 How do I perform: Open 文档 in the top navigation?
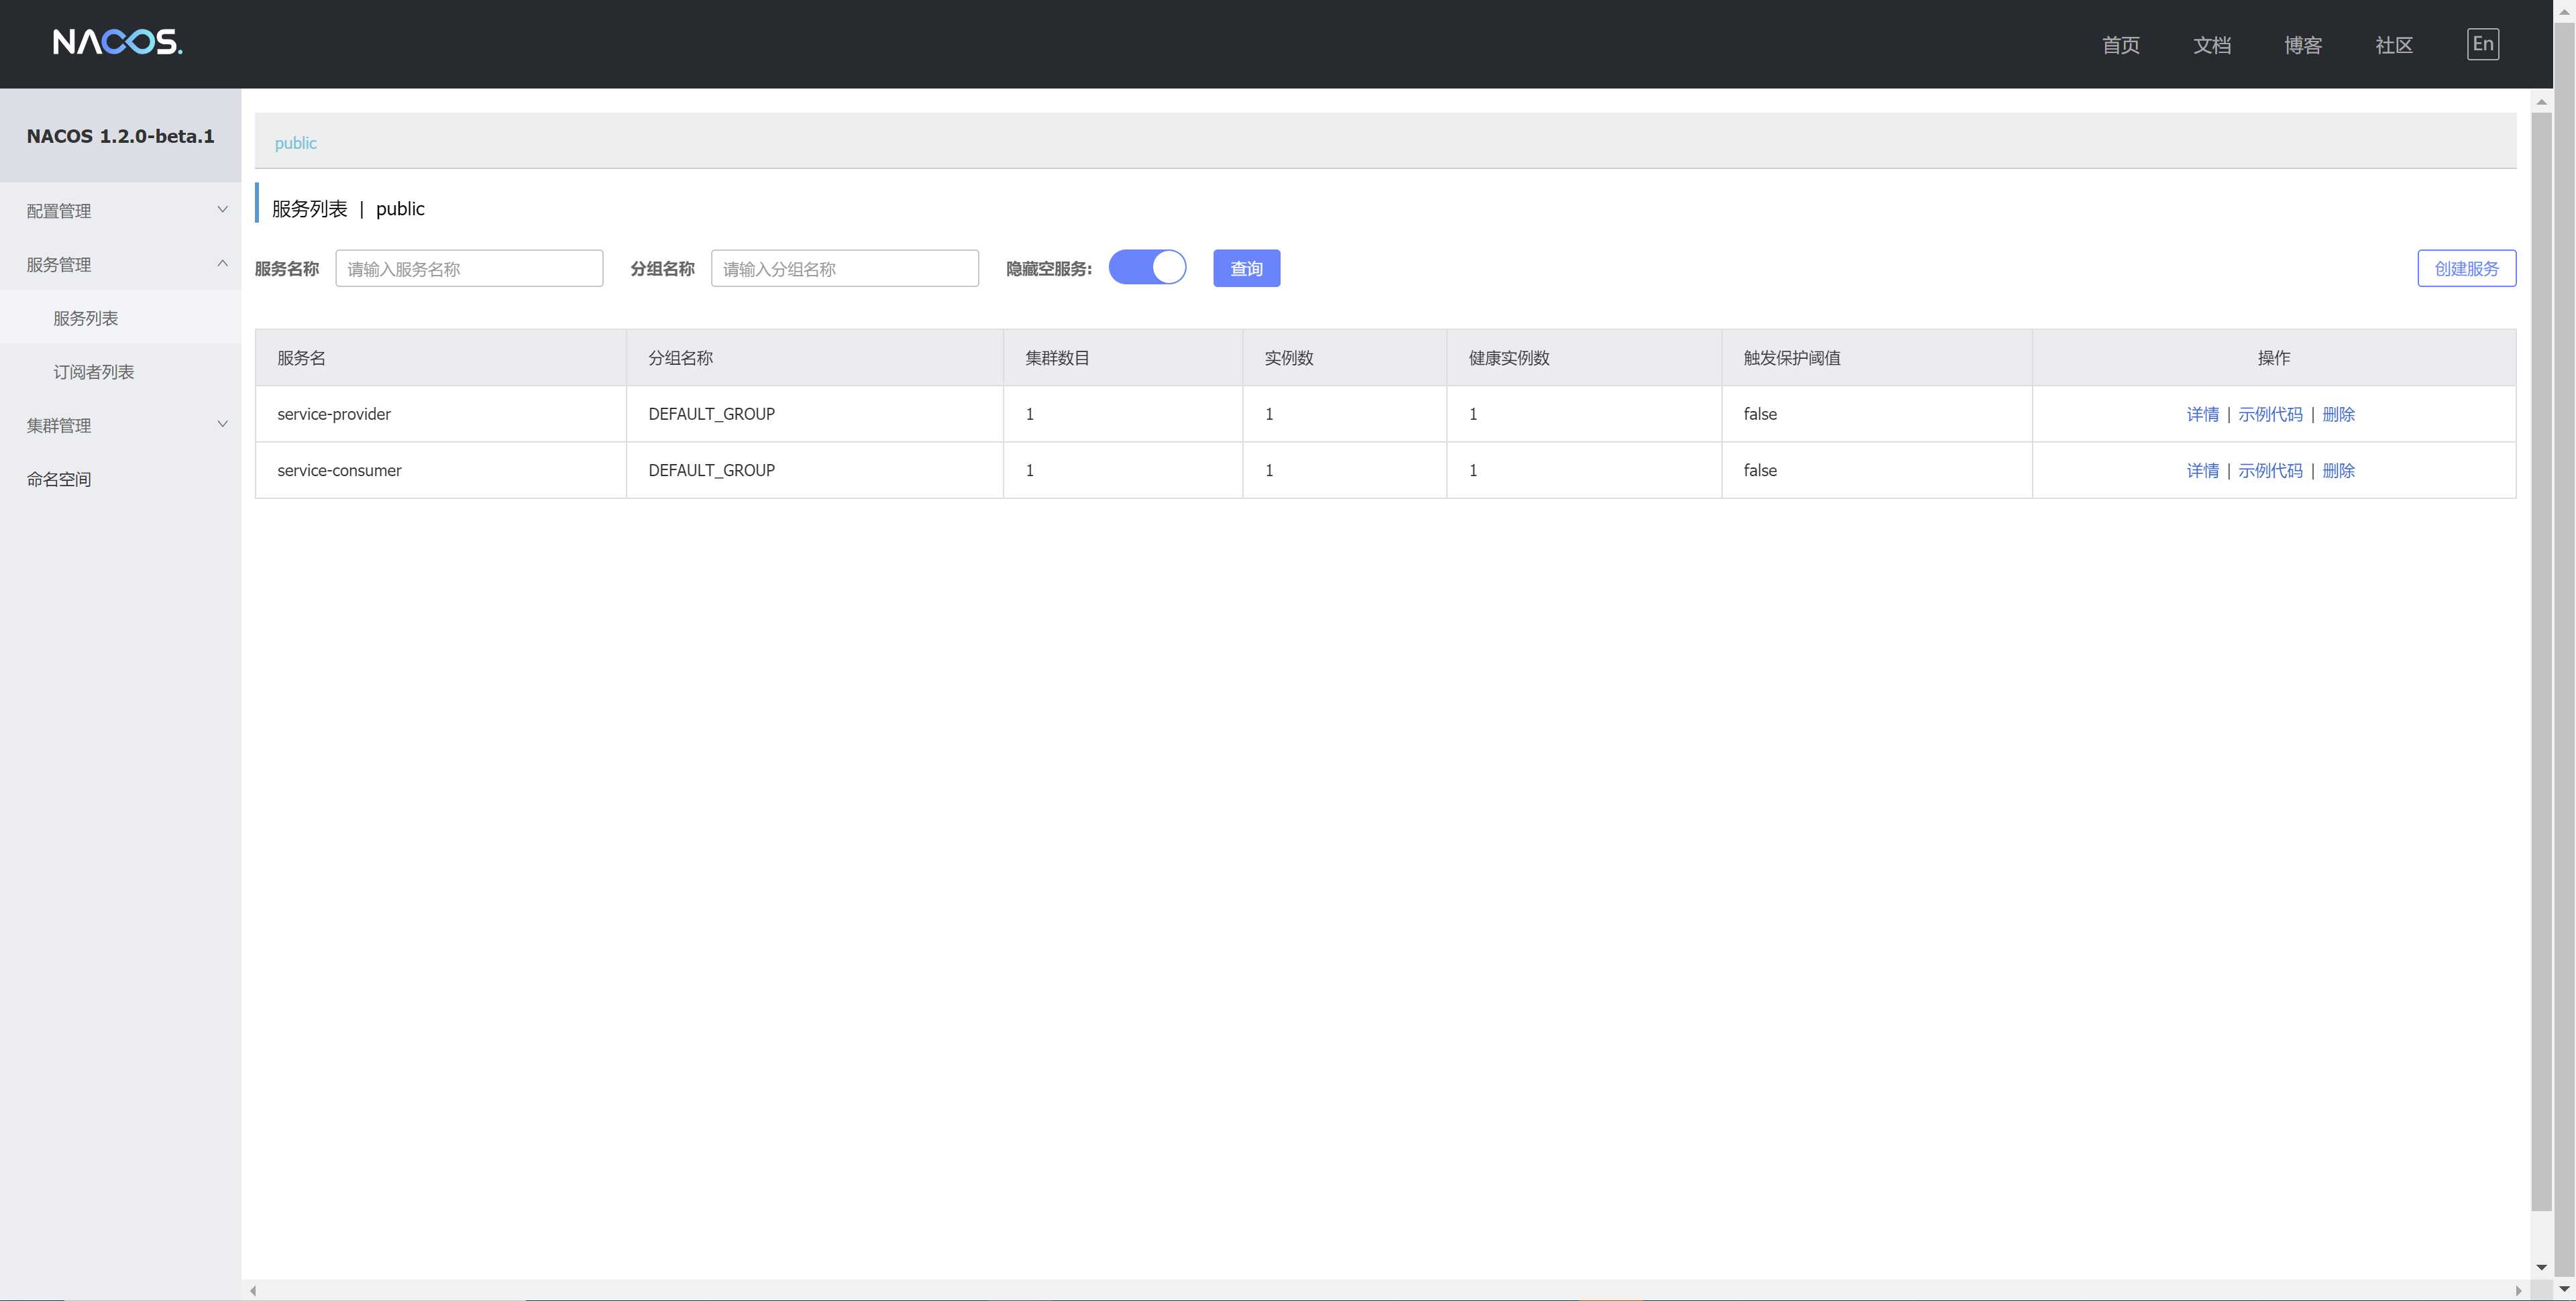point(2211,45)
